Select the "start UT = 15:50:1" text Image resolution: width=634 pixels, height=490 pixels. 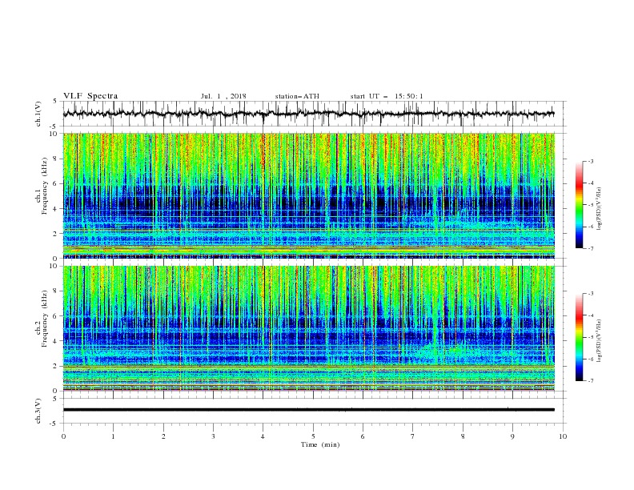(x=387, y=96)
